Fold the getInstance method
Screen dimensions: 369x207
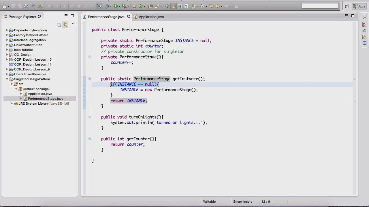coord(90,79)
